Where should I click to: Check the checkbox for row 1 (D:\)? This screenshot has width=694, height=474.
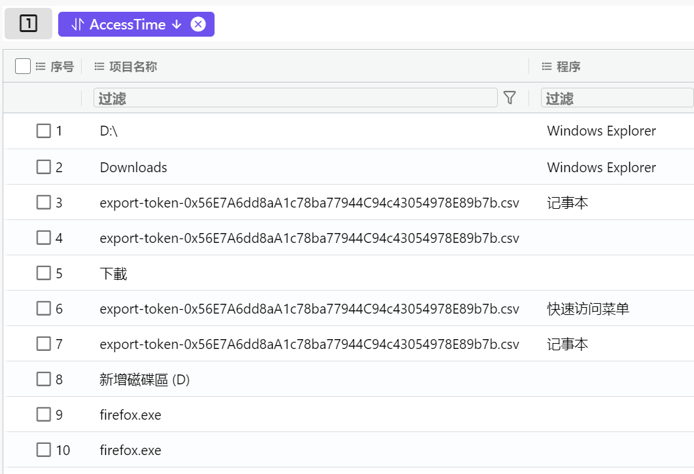[x=43, y=131]
